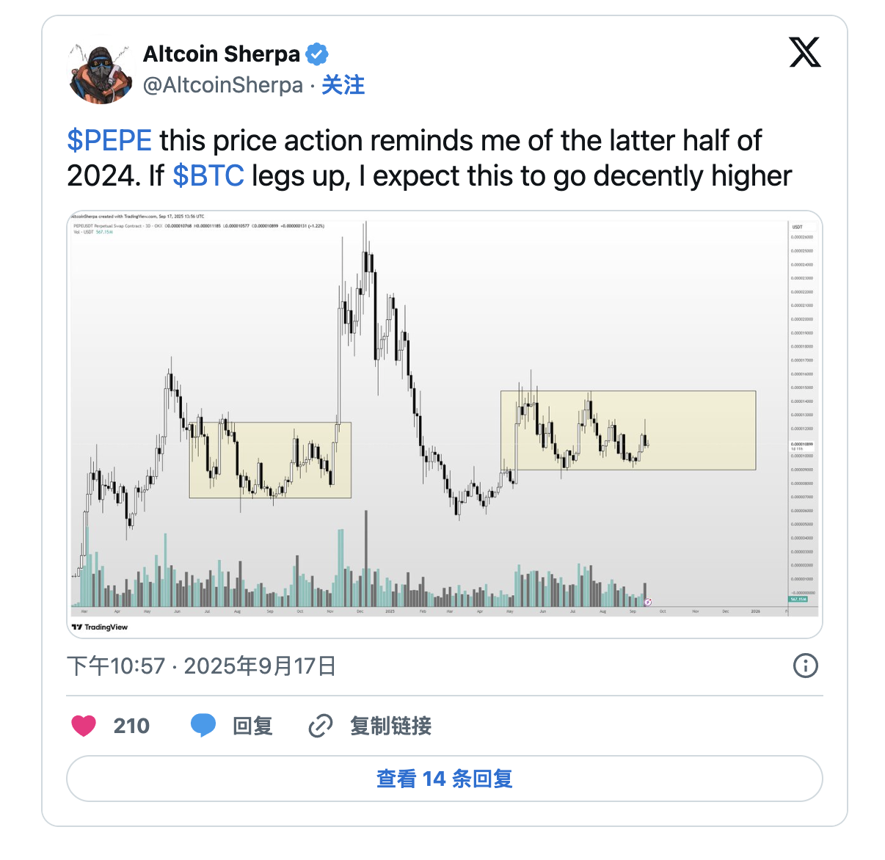Screen dimensions: 885x860
Task: Open the @AltcoinSherpa handle link
Action: pyautogui.click(x=223, y=85)
